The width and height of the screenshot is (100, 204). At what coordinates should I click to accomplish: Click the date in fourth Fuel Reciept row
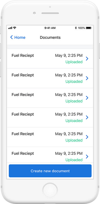69,114
